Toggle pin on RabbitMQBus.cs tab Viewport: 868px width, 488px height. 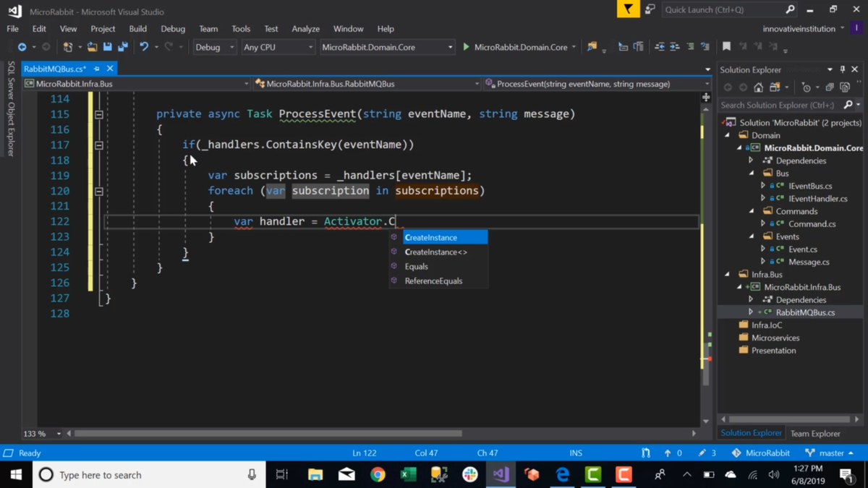click(97, 69)
